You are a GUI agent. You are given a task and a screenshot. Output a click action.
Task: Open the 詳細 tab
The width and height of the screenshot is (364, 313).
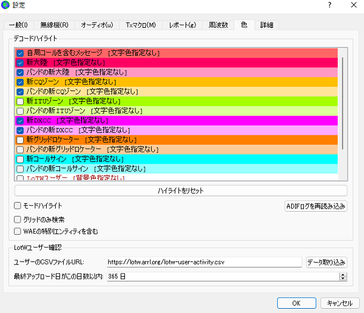tap(267, 25)
